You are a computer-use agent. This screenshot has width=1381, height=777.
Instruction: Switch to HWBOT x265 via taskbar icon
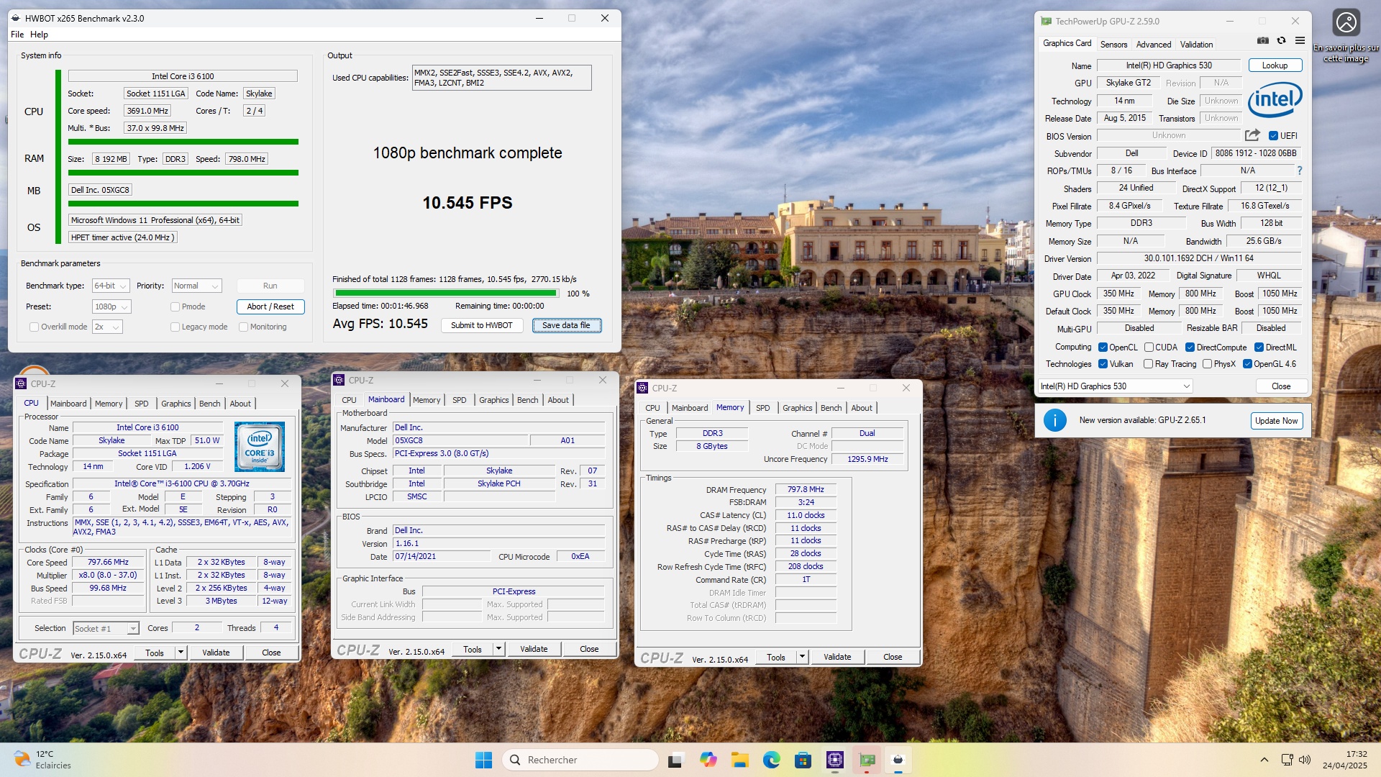(898, 760)
